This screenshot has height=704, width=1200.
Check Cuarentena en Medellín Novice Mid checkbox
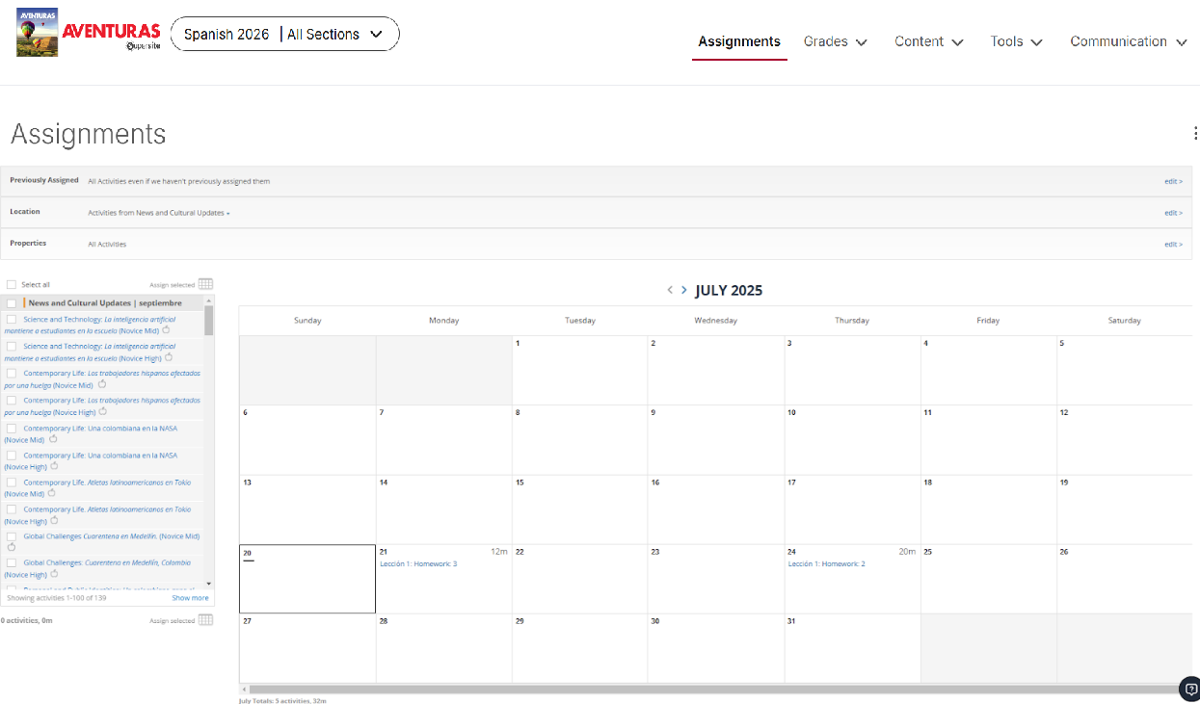pyautogui.click(x=12, y=535)
